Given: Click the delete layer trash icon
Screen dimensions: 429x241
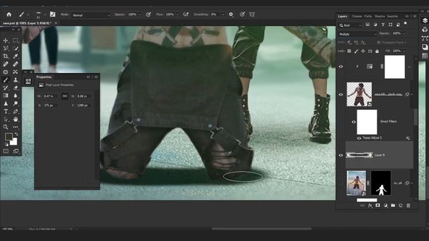Looking at the screenshot, I should click(408, 206).
